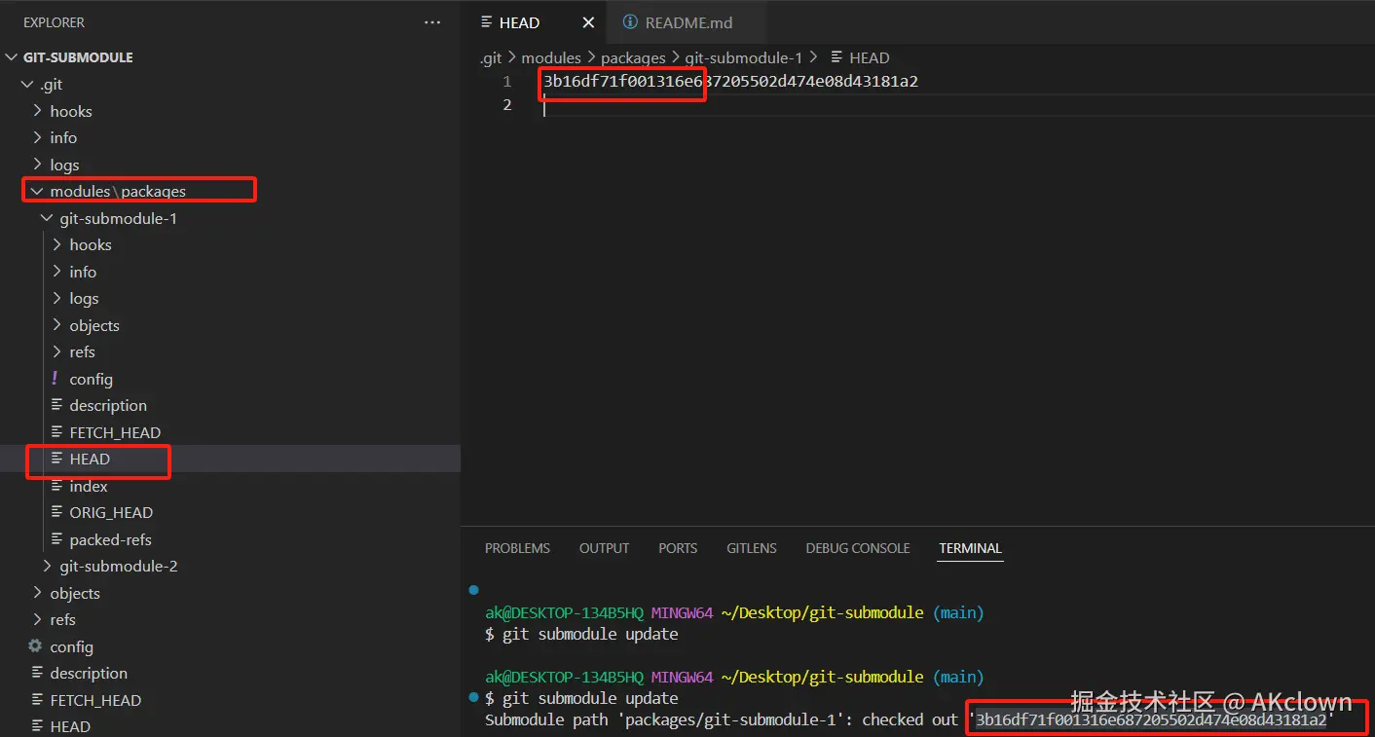This screenshot has height=737, width=1375.
Task: Open the DEBUG CONSOLE panel tab
Action: click(x=858, y=548)
